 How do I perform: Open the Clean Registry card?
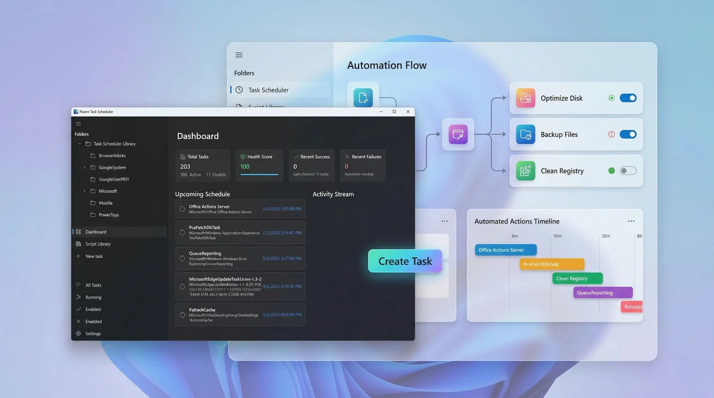[x=576, y=171]
